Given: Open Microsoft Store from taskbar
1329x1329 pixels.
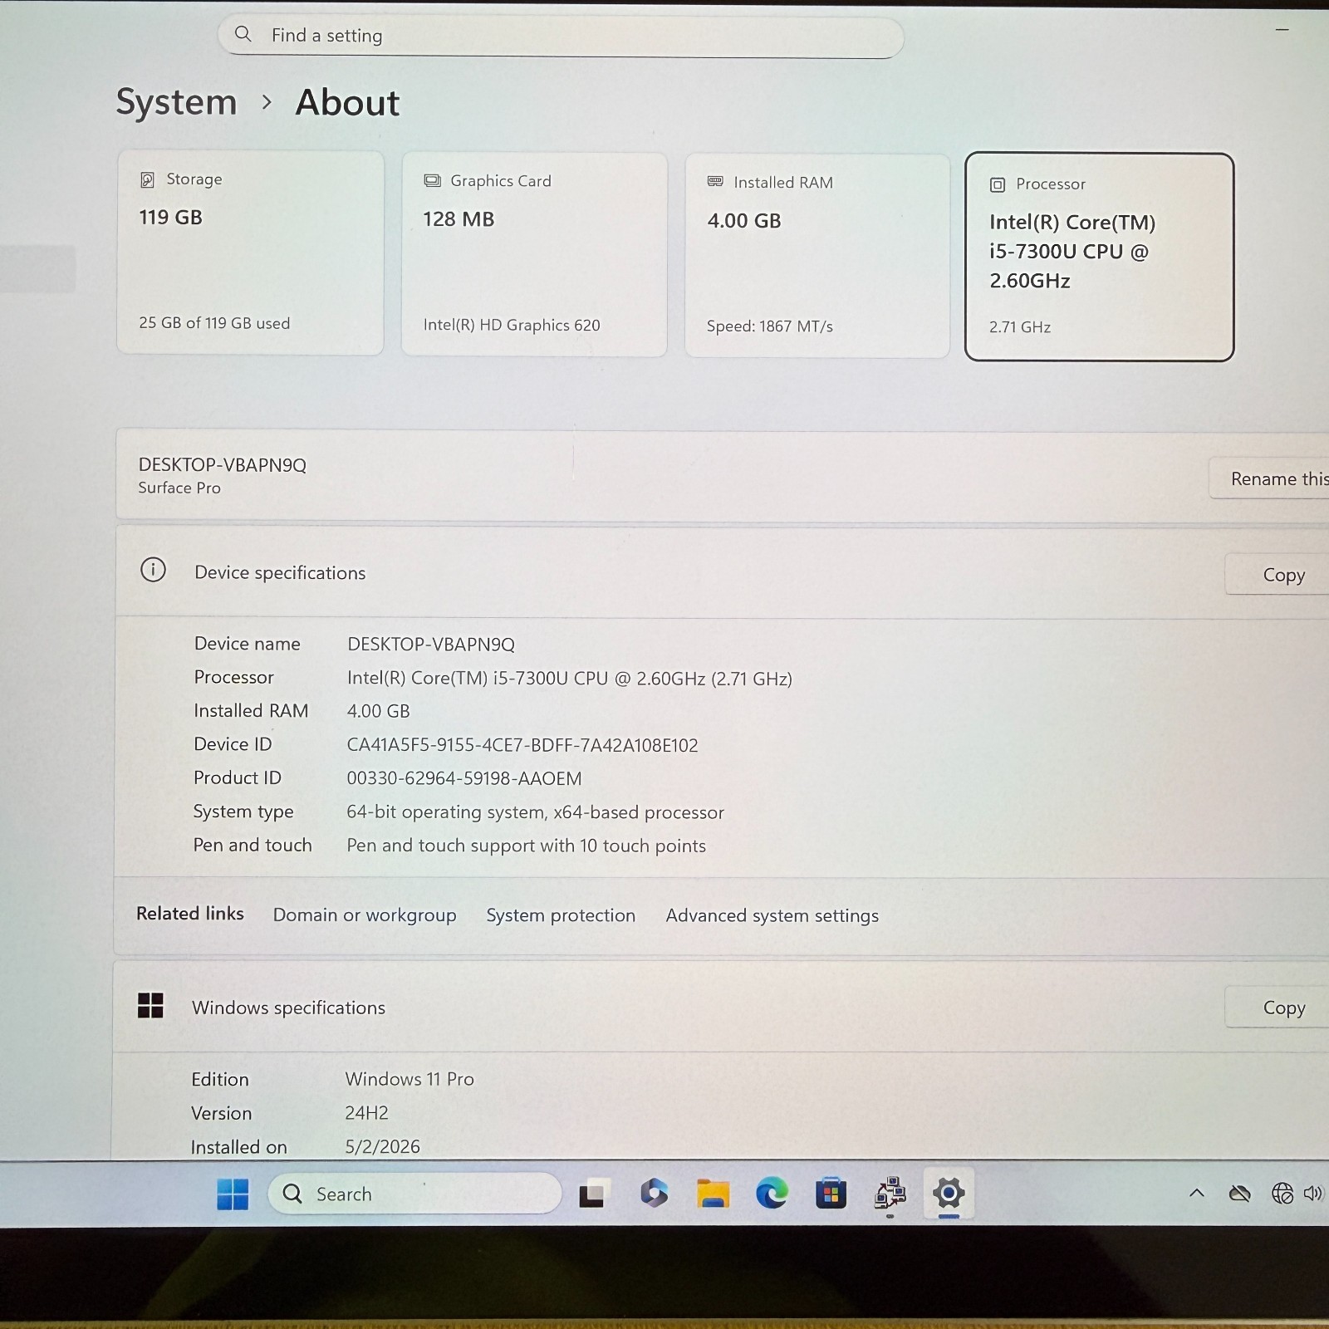Looking at the screenshot, I should [831, 1194].
